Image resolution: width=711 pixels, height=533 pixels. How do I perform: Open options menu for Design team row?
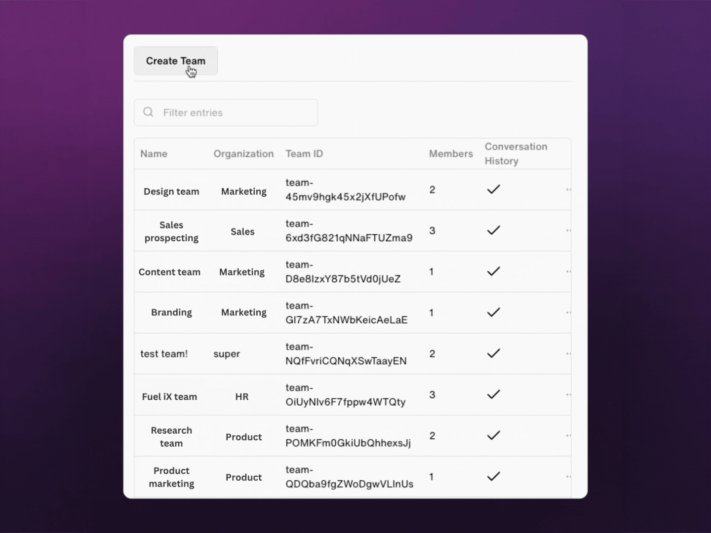568,190
